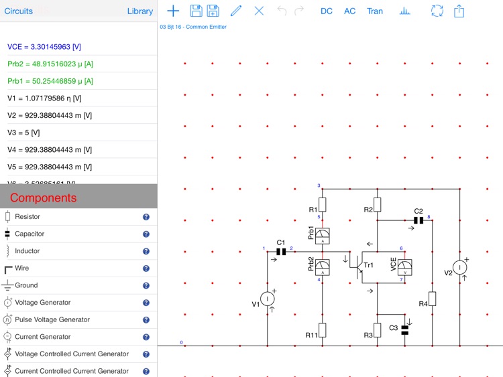Open the Library
The image size is (503, 377).
click(x=140, y=11)
